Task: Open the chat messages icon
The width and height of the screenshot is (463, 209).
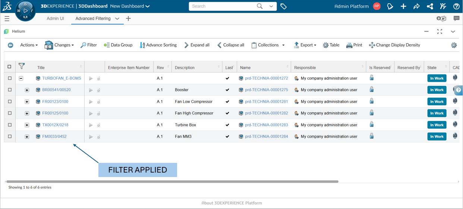Action: [x=456, y=19]
